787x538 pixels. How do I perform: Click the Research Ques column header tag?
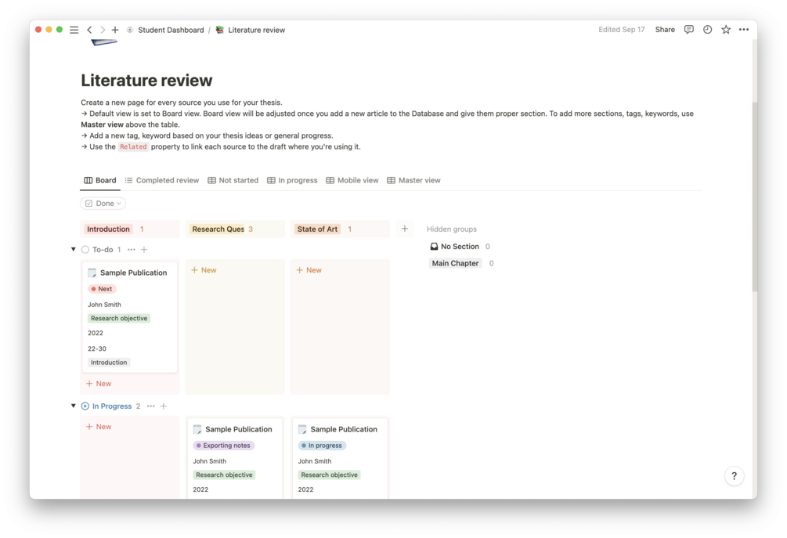click(218, 229)
